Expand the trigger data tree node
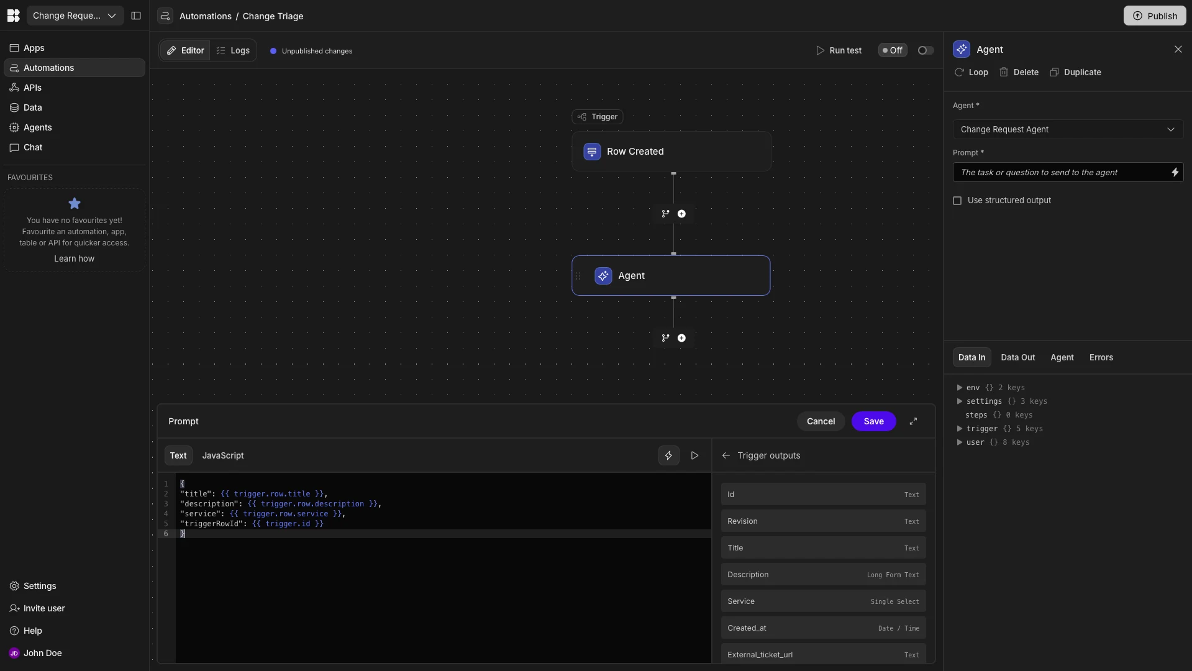The width and height of the screenshot is (1192, 671). (x=960, y=429)
